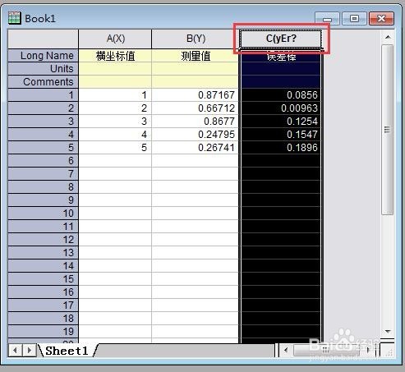
Task: Select cell with value 0.26741
Action: [x=196, y=148]
